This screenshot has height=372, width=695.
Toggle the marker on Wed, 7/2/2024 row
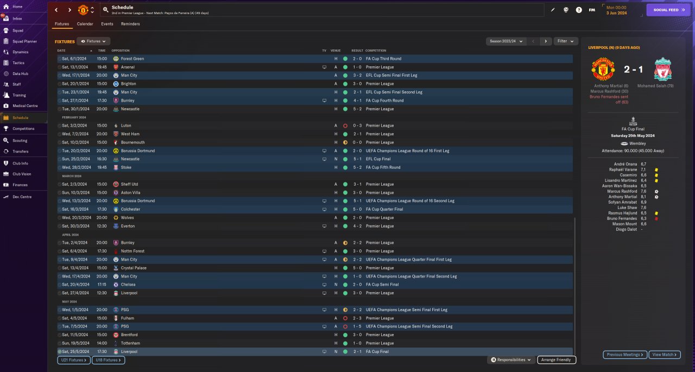pos(60,134)
